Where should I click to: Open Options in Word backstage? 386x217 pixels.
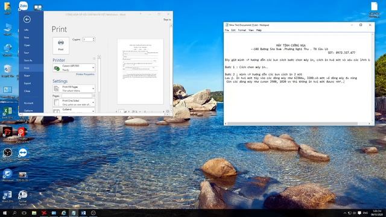pos(28,111)
